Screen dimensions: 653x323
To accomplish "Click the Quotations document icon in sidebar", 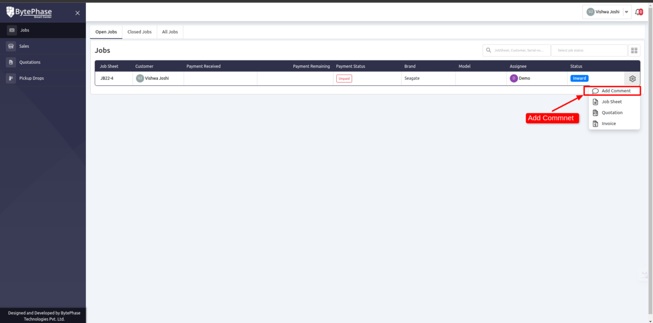I will (x=11, y=62).
